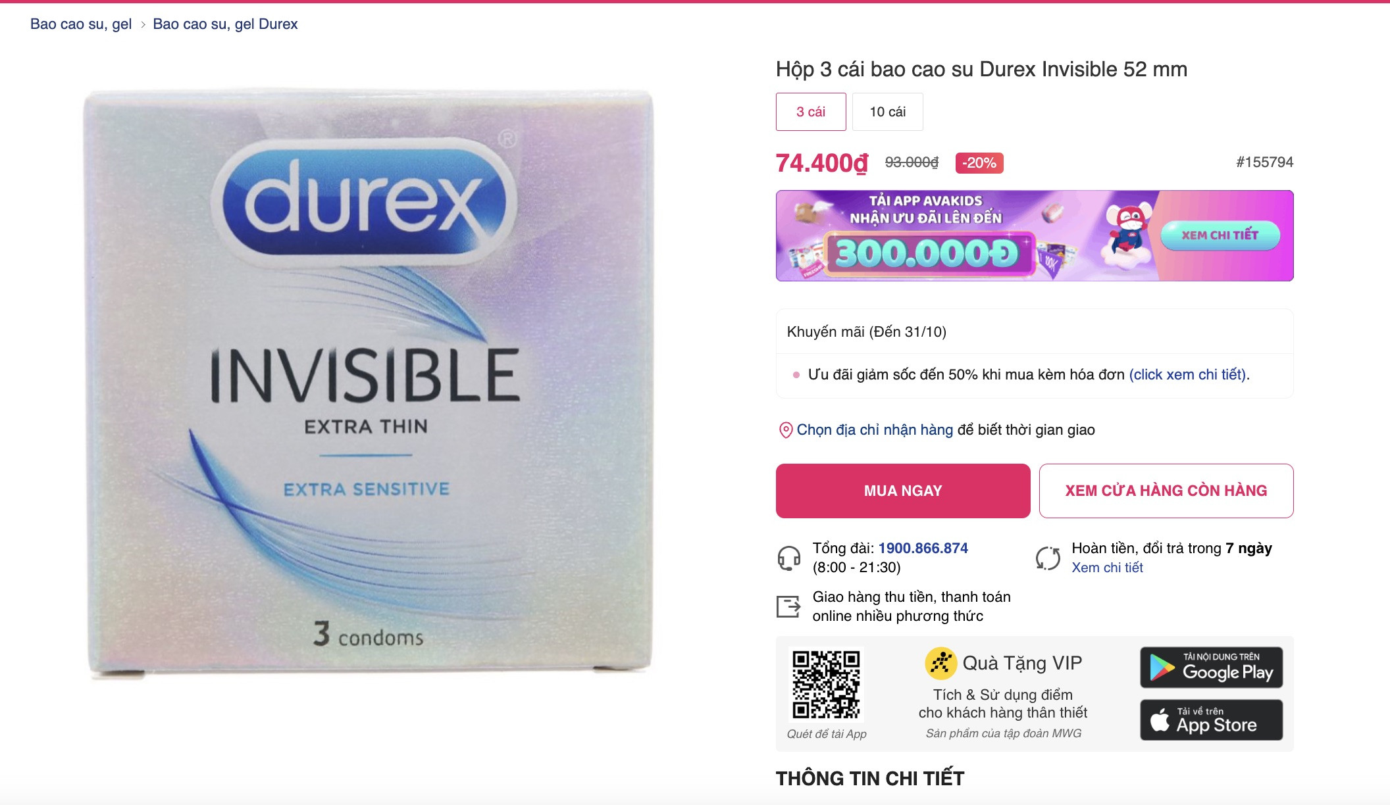This screenshot has height=805, width=1390.
Task: Open the Google Play download badge
Action: [x=1212, y=668]
